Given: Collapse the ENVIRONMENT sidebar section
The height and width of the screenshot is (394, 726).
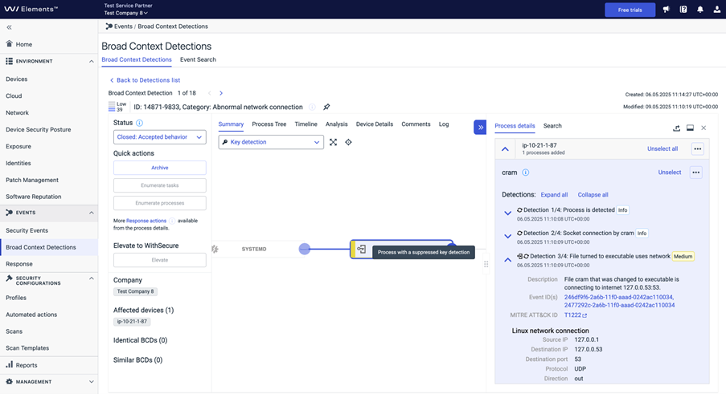Looking at the screenshot, I should point(91,62).
